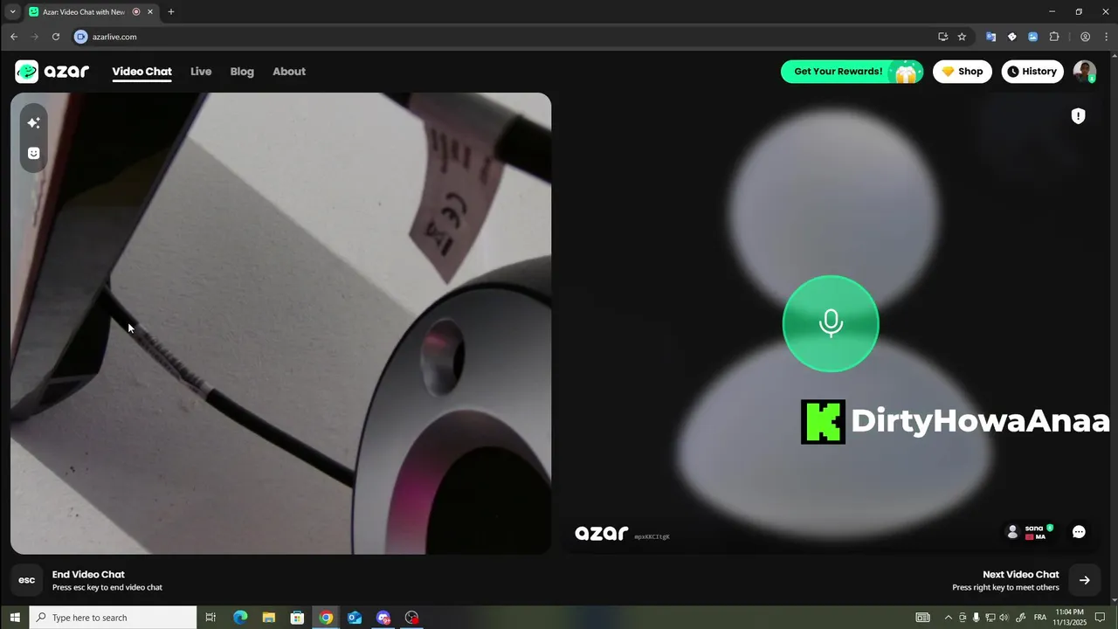Open a new tab with the plus button
This screenshot has height=629, width=1118.
point(171,11)
